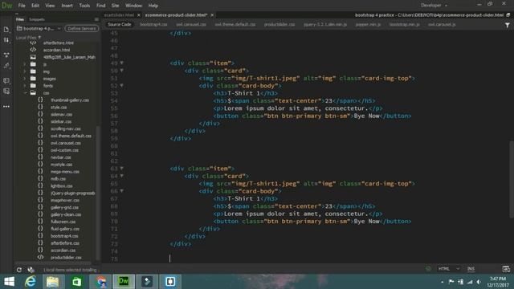Click the file activity icon beside Refresh

31,270
